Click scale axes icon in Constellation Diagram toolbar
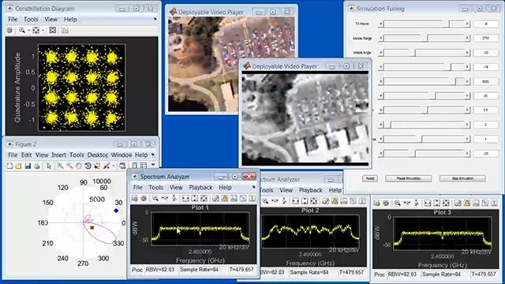 click(36, 30)
